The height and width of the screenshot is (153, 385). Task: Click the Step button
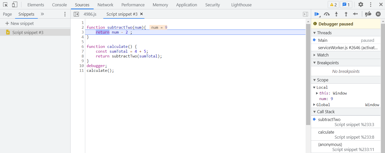pyautogui.click(x=356, y=14)
